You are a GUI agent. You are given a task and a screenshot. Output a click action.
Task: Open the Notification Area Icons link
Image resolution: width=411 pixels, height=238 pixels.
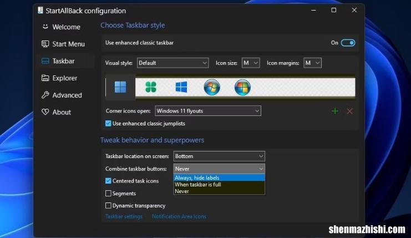(x=179, y=216)
